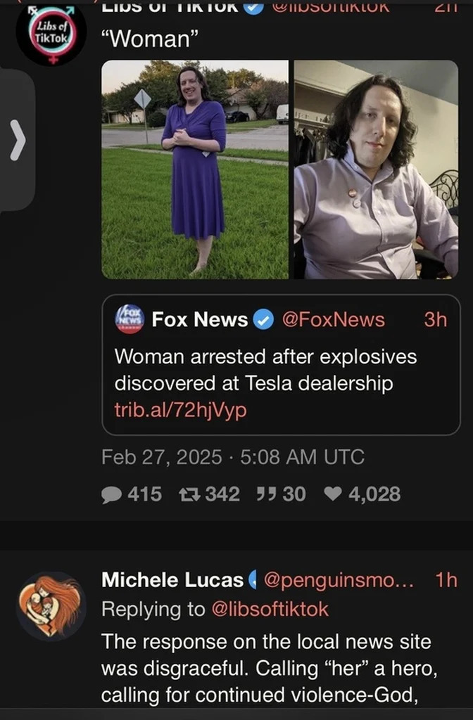Tap the Feb 27, 2025 timestamp

(x=233, y=457)
